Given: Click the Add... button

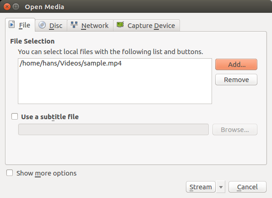Looking at the screenshot, I should pyautogui.click(x=236, y=65).
